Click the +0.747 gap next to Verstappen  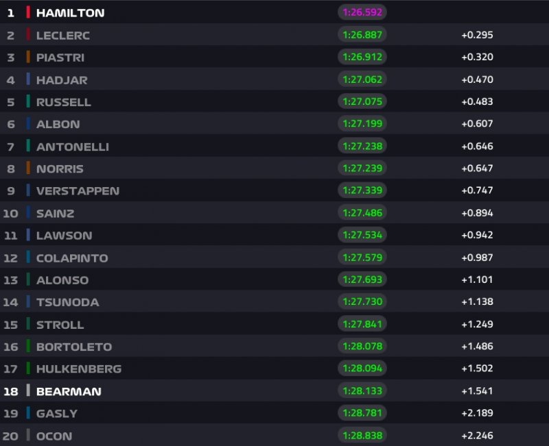[477, 191]
